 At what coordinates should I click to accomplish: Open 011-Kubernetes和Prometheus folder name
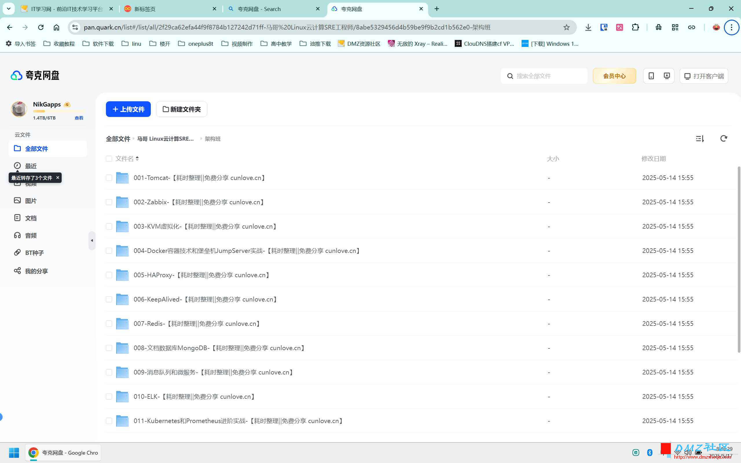(239, 421)
